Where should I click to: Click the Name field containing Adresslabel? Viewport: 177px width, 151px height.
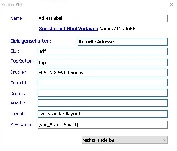(102, 18)
